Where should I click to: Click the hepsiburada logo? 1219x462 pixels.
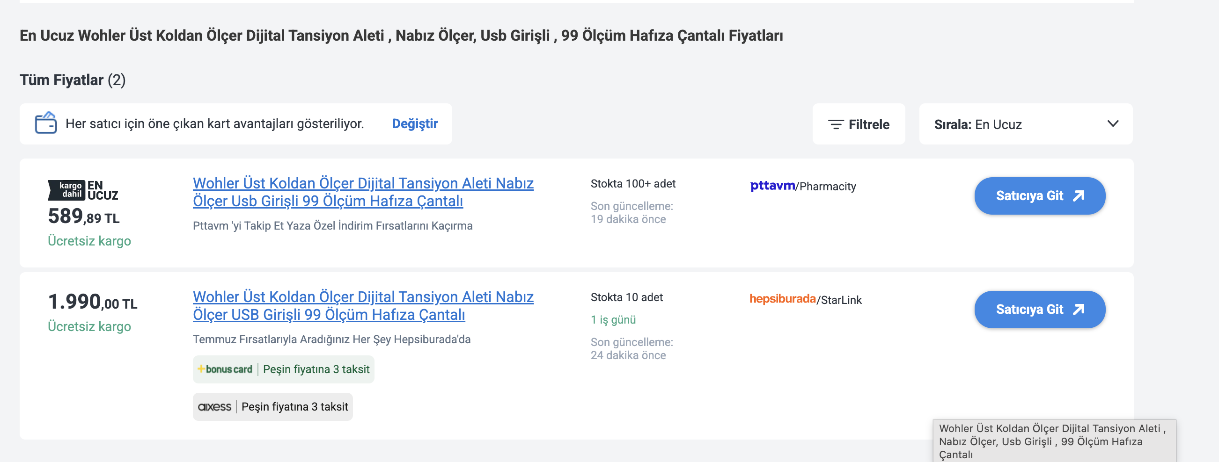[783, 299]
